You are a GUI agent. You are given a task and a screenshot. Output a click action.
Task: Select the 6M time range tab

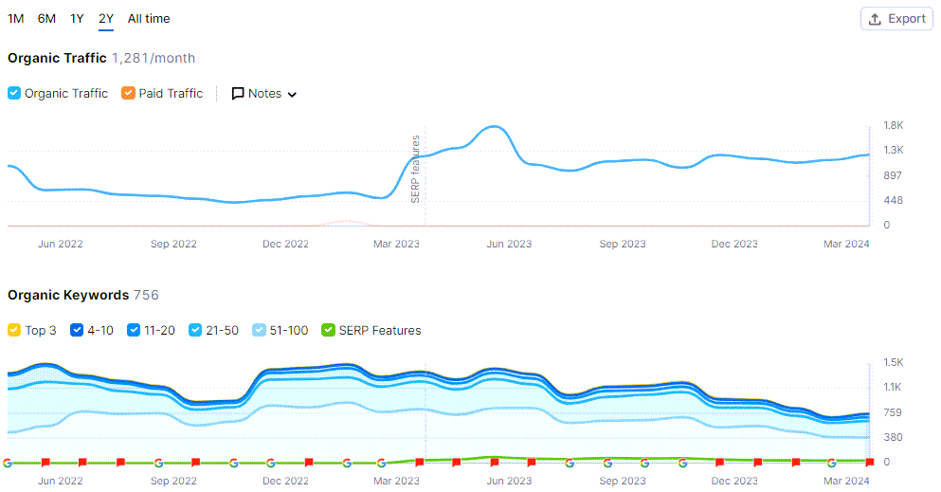pos(46,19)
